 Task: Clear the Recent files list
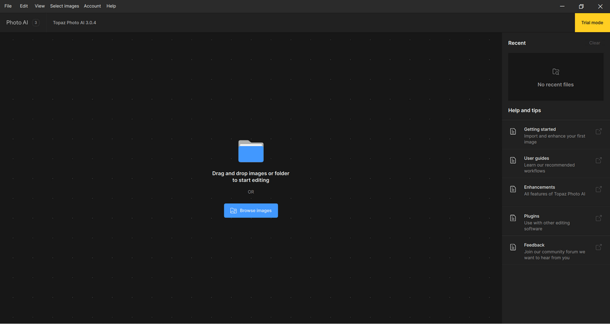click(x=594, y=43)
